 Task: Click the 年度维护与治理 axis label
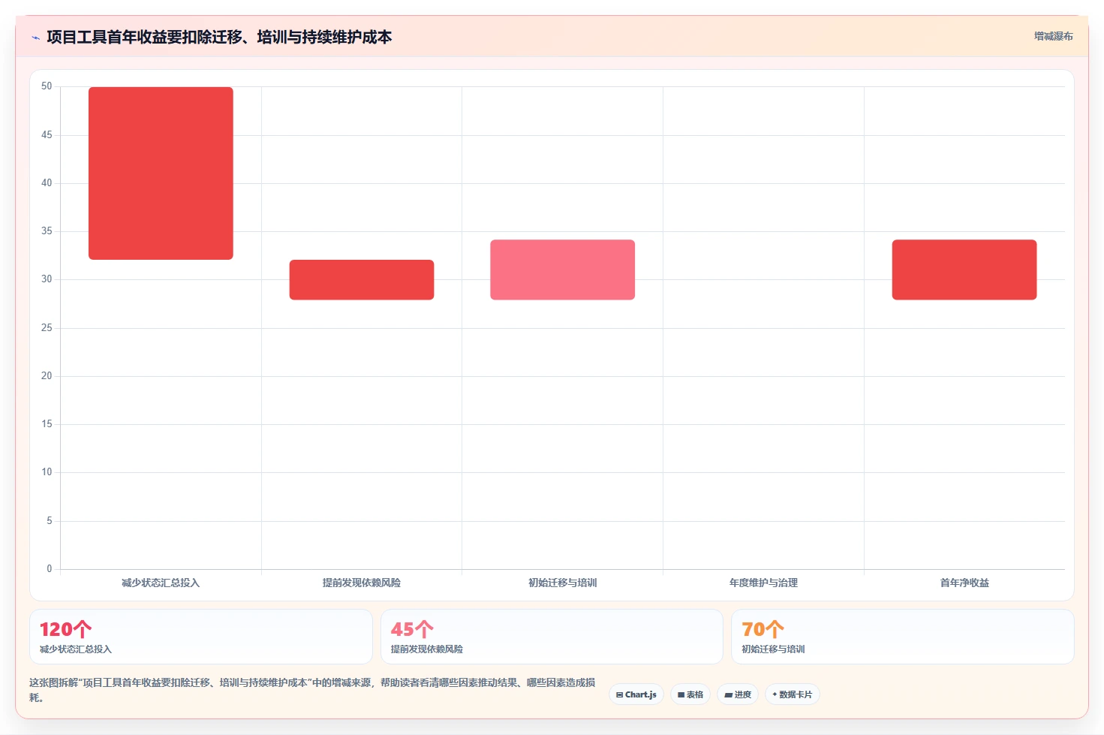763,583
